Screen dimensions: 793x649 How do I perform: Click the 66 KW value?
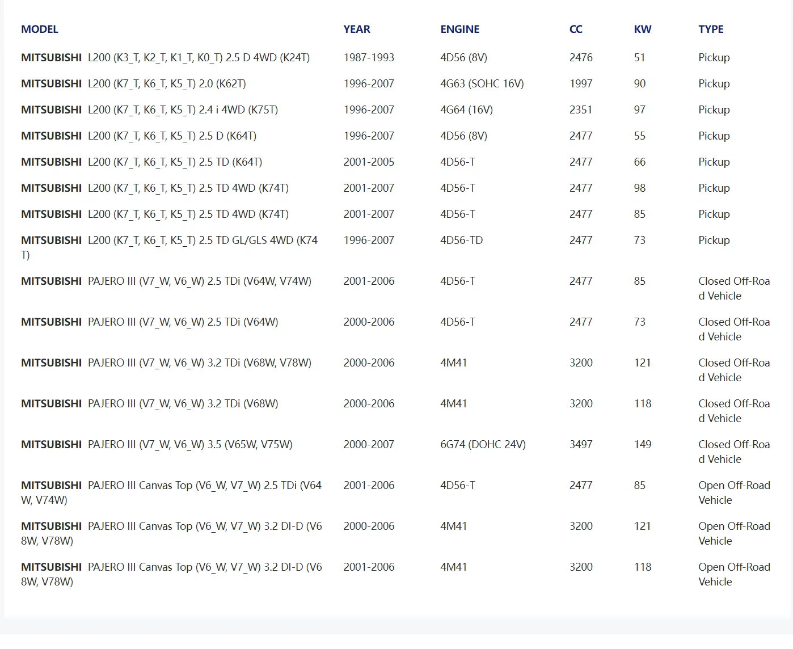(x=640, y=162)
